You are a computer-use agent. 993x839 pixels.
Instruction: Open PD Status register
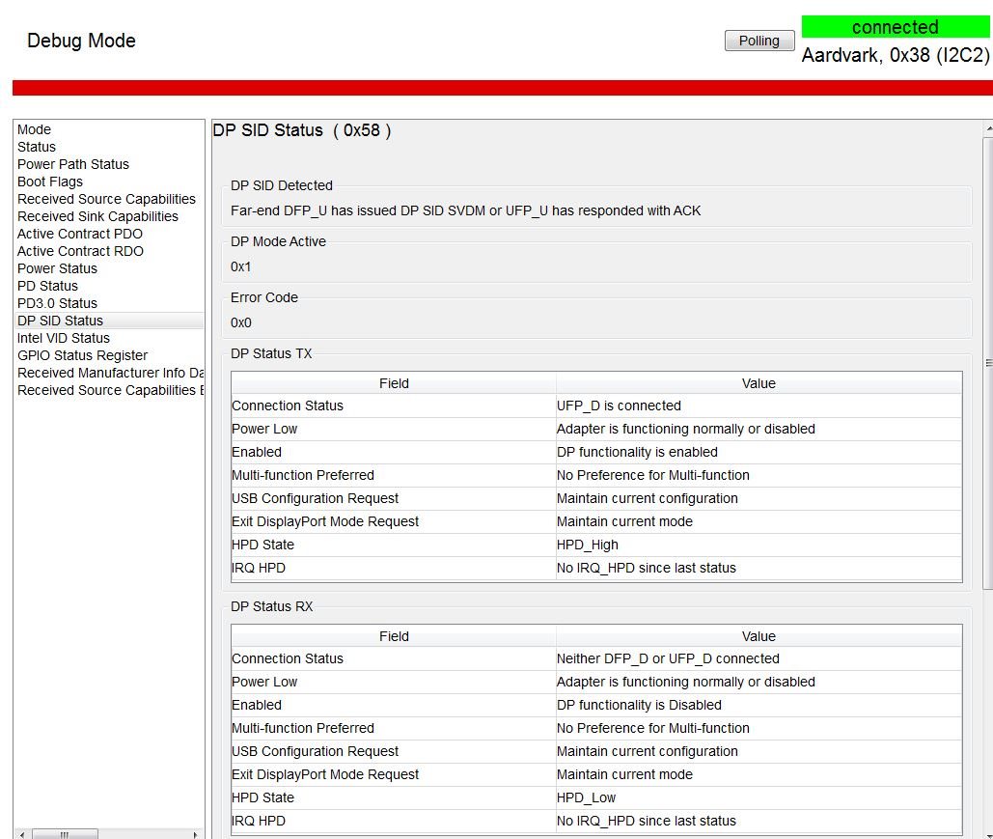[47, 286]
